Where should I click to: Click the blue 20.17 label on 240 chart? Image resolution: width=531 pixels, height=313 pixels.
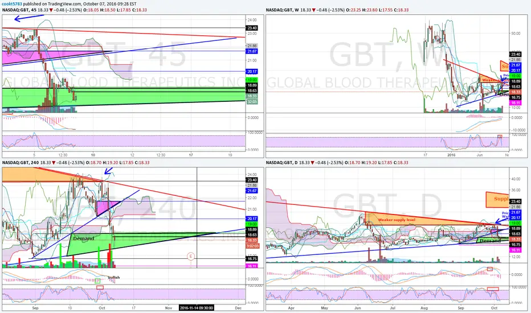click(x=252, y=219)
